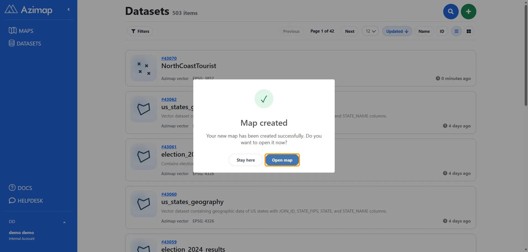Open the Filters panel
Viewport: 528px width, 252px height.
[x=140, y=31]
